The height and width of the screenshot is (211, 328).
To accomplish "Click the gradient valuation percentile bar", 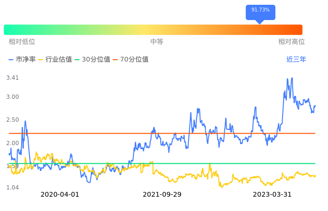I will pos(153,30).
